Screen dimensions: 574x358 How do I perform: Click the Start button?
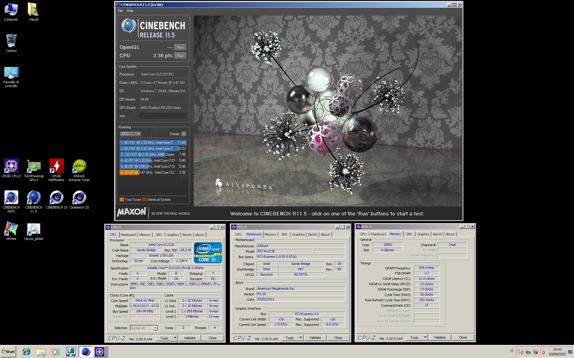(x=8, y=352)
